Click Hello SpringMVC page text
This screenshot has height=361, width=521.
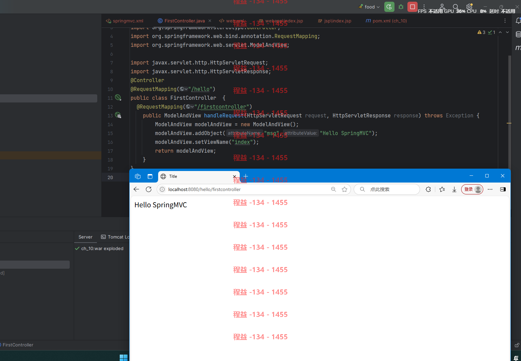click(161, 205)
